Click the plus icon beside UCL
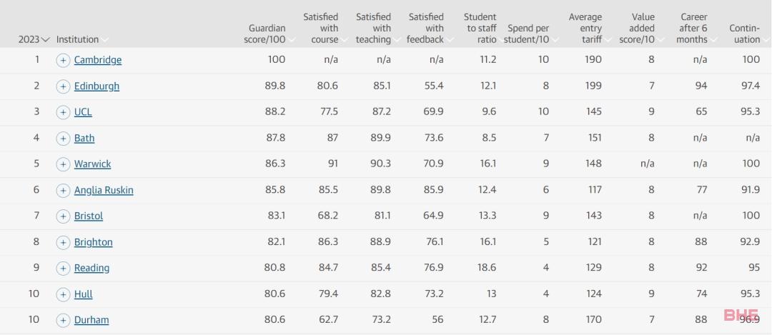 (63, 112)
